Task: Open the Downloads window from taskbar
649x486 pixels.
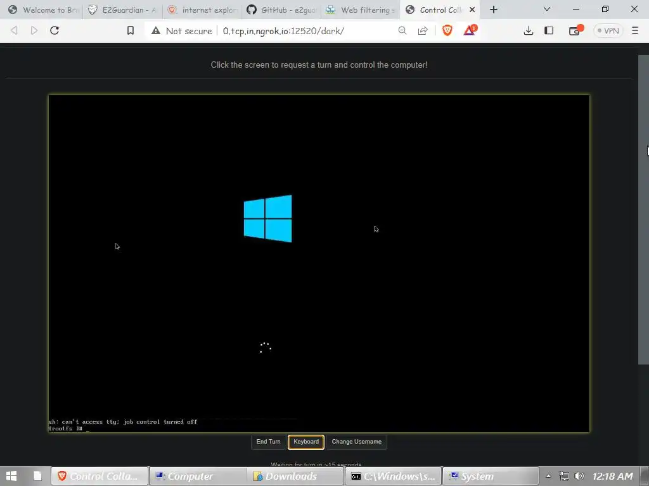Action: tap(295, 476)
